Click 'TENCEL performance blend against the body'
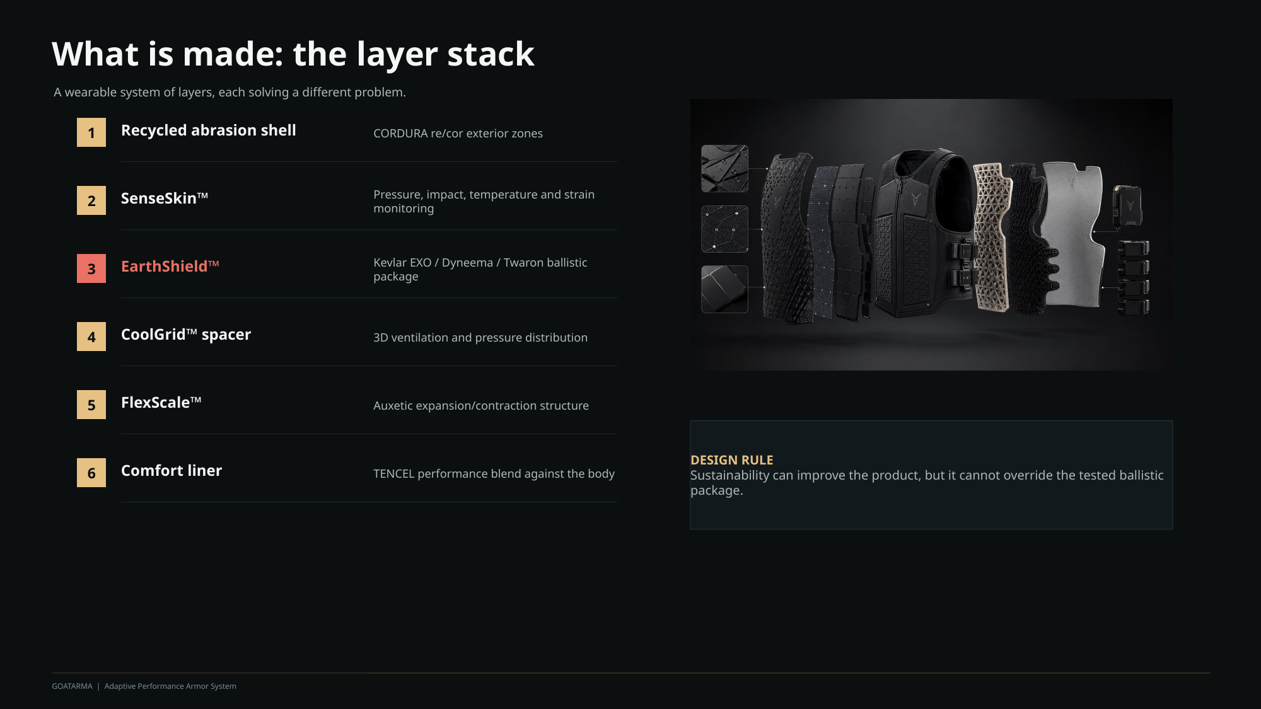The height and width of the screenshot is (709, 1261). tap(494, 474)
